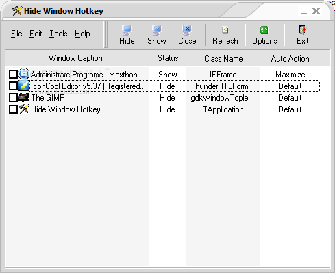Open the Tools menu
335x273 pixels.
58,34
